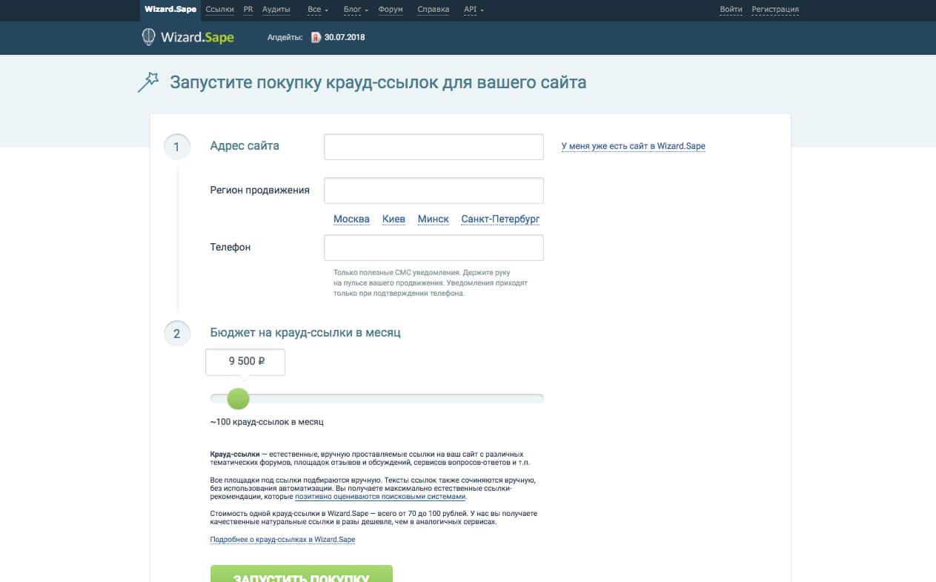Screen dimensions: 936x582
Task: Click the Wizard.Sape balloon logo icon
Action: 148,37
